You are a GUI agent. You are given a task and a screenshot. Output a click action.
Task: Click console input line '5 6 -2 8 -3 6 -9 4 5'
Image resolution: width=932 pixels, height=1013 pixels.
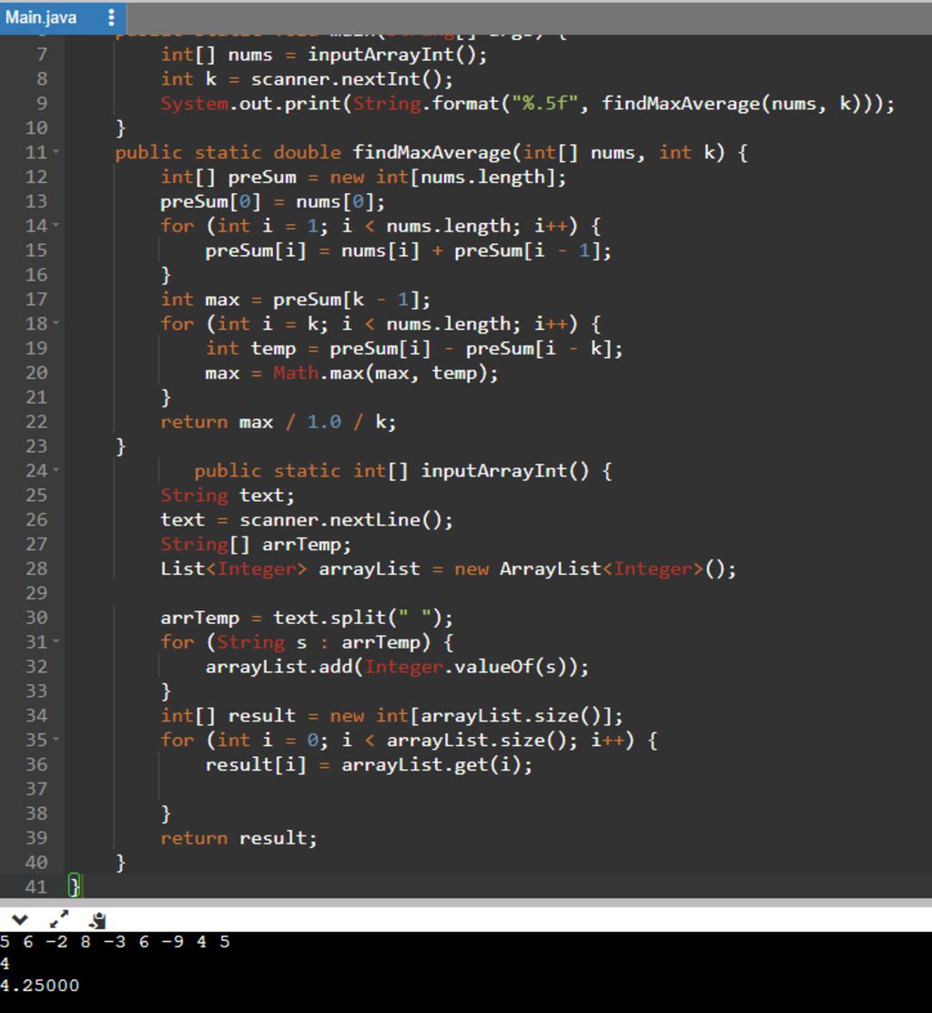pyautogui.click(x=115, y=942)
